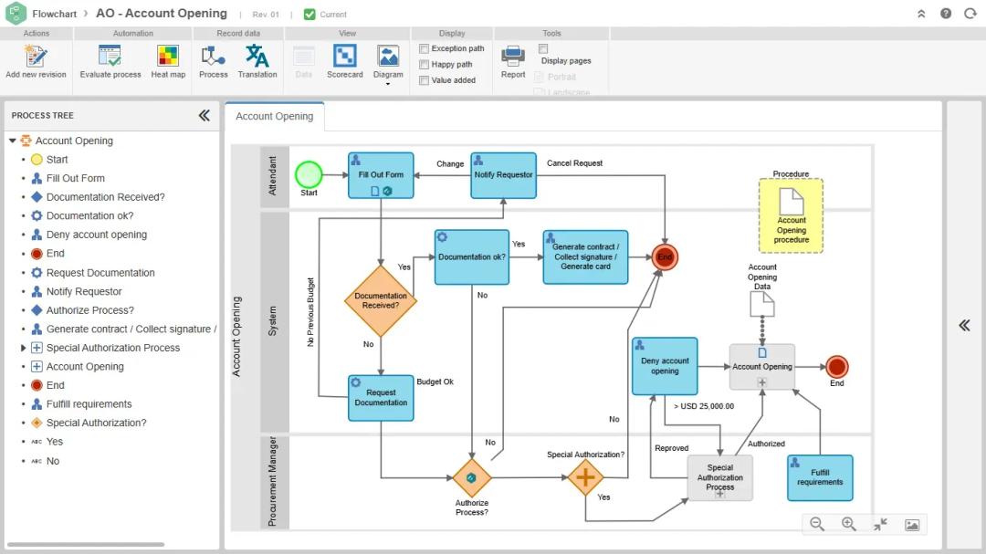Select Fill Out Form in process tree

(75, 178)
